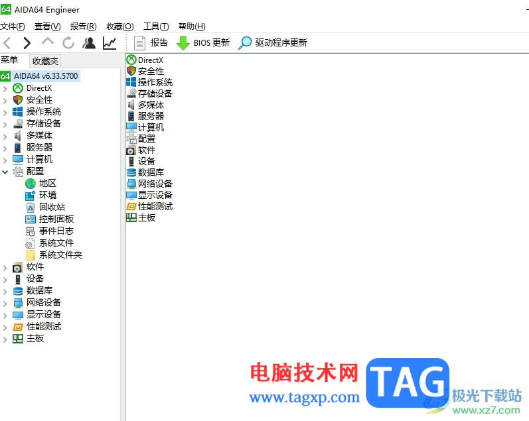Open 多媒体 speaker icon in right pane
This screenshot has height=421, width=529.
(131, 105)
